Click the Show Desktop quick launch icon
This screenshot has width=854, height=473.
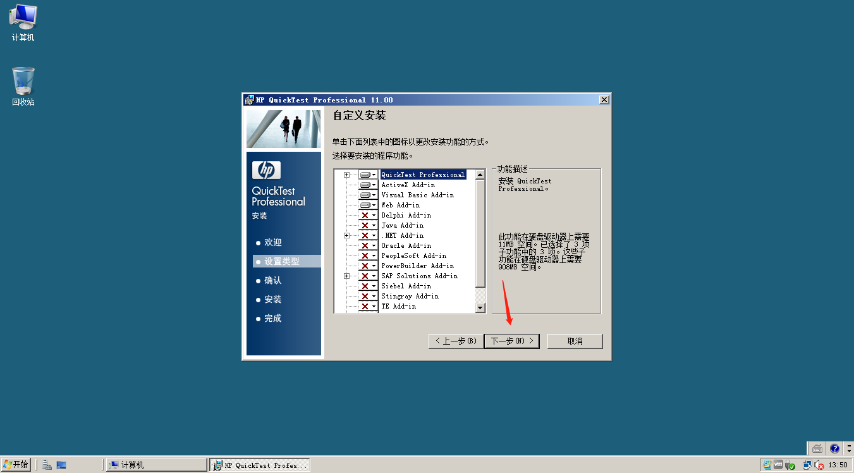pos(61,465)
